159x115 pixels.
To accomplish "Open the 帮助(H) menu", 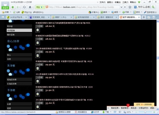I will click(133, 2).
